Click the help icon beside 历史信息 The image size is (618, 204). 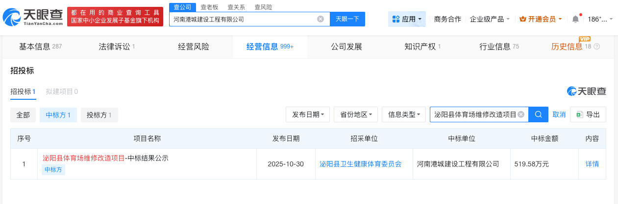pyautogui.click(x=596, y=46)
